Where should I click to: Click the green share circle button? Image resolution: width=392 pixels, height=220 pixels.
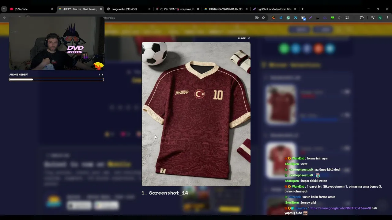(x=284, y=48)
